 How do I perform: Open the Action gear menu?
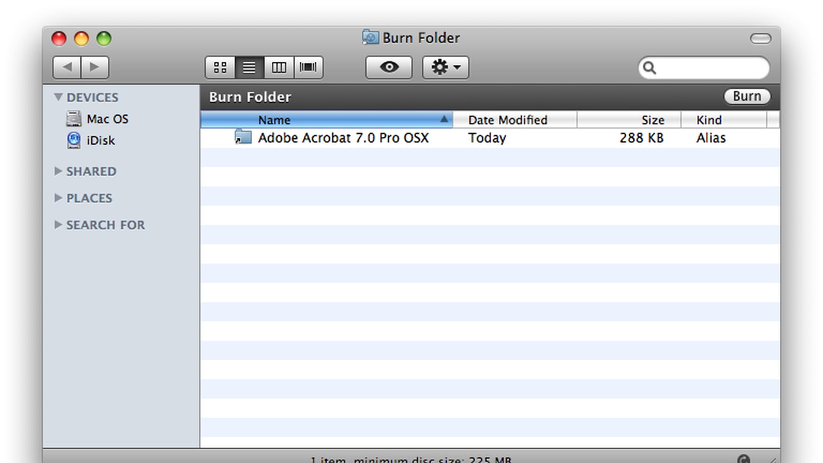point(446,68)
